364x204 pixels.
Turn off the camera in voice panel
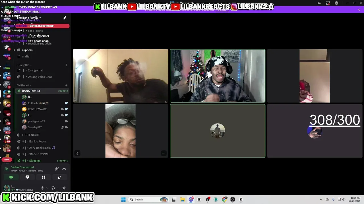click(x=11, y=177)
